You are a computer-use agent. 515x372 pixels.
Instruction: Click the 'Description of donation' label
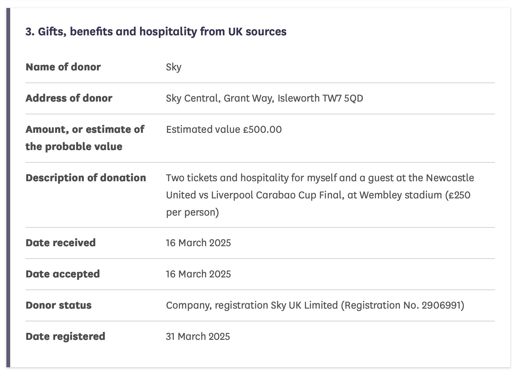point(86,178)
